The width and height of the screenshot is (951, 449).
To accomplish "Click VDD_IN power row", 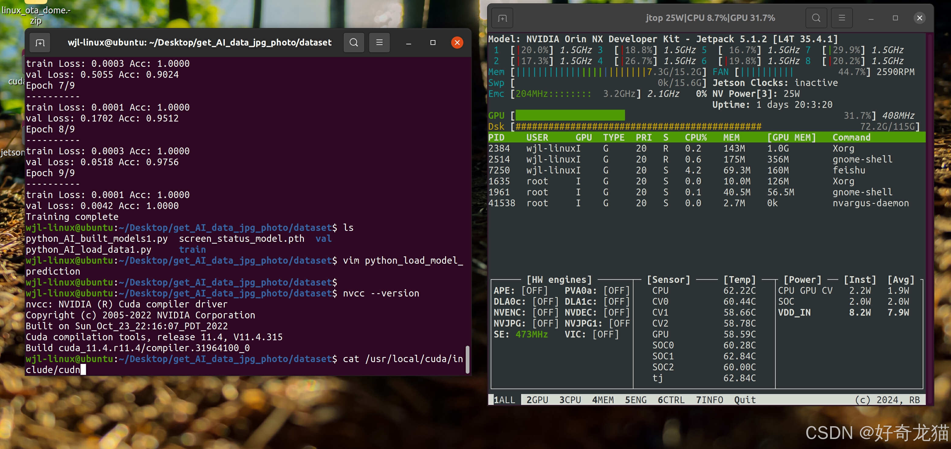I will click(843, 312).
